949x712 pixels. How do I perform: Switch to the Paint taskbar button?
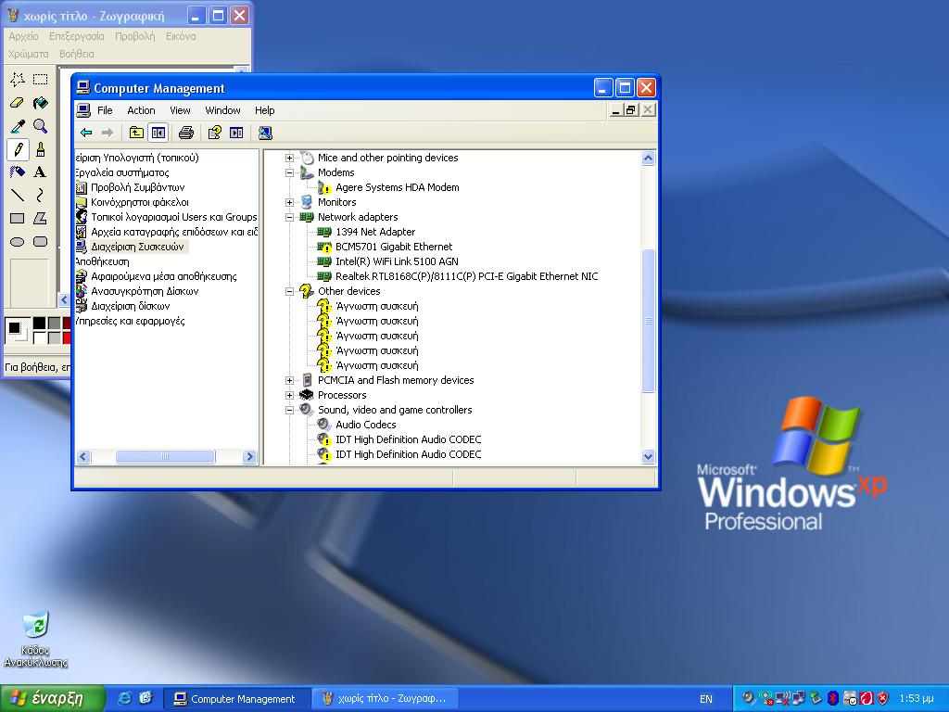[386, 699]
